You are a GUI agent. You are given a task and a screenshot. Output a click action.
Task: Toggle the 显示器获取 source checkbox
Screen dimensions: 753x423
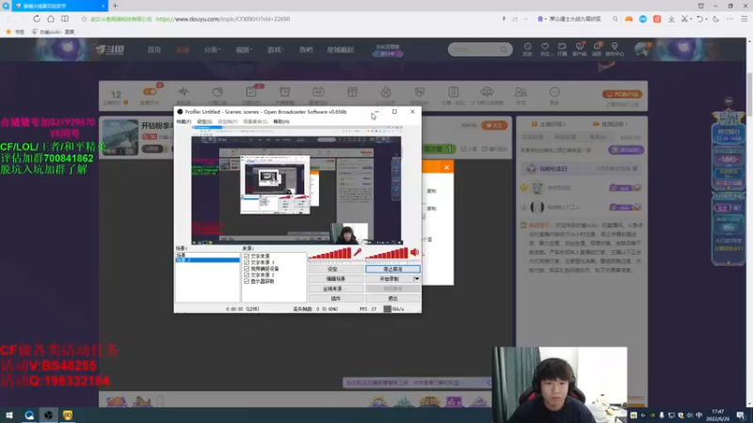247,281
